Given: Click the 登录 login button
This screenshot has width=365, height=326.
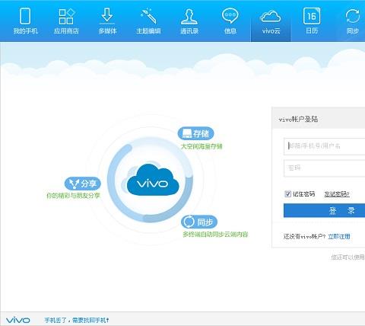Looking at the screenshot, I should (324, 210).
